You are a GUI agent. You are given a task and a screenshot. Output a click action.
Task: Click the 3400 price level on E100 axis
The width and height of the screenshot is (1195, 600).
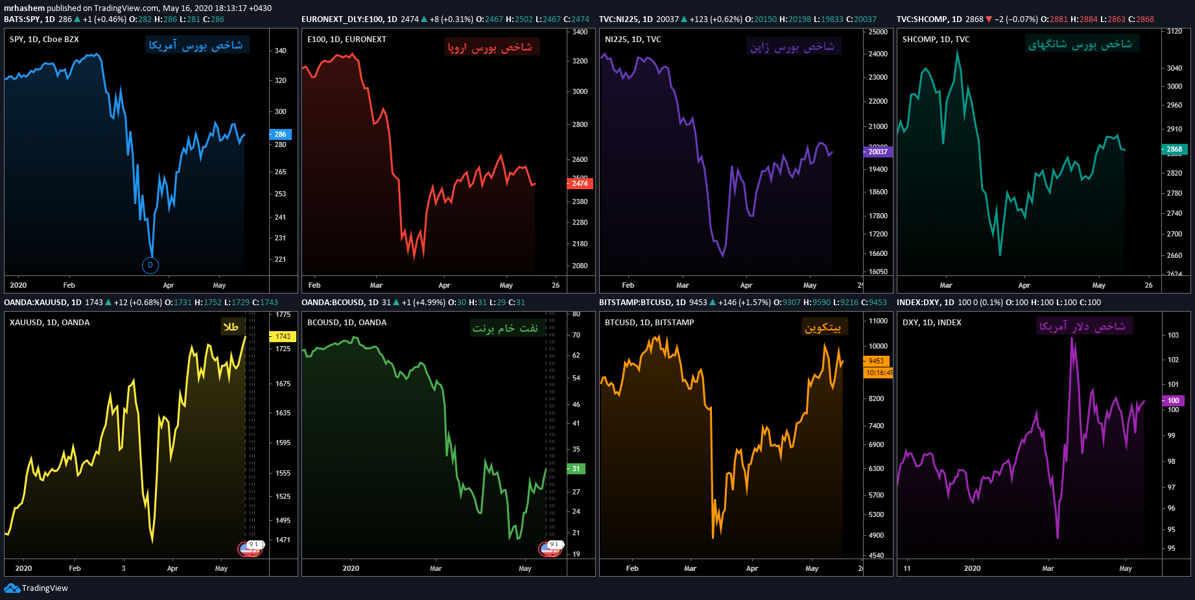point(580,32)
